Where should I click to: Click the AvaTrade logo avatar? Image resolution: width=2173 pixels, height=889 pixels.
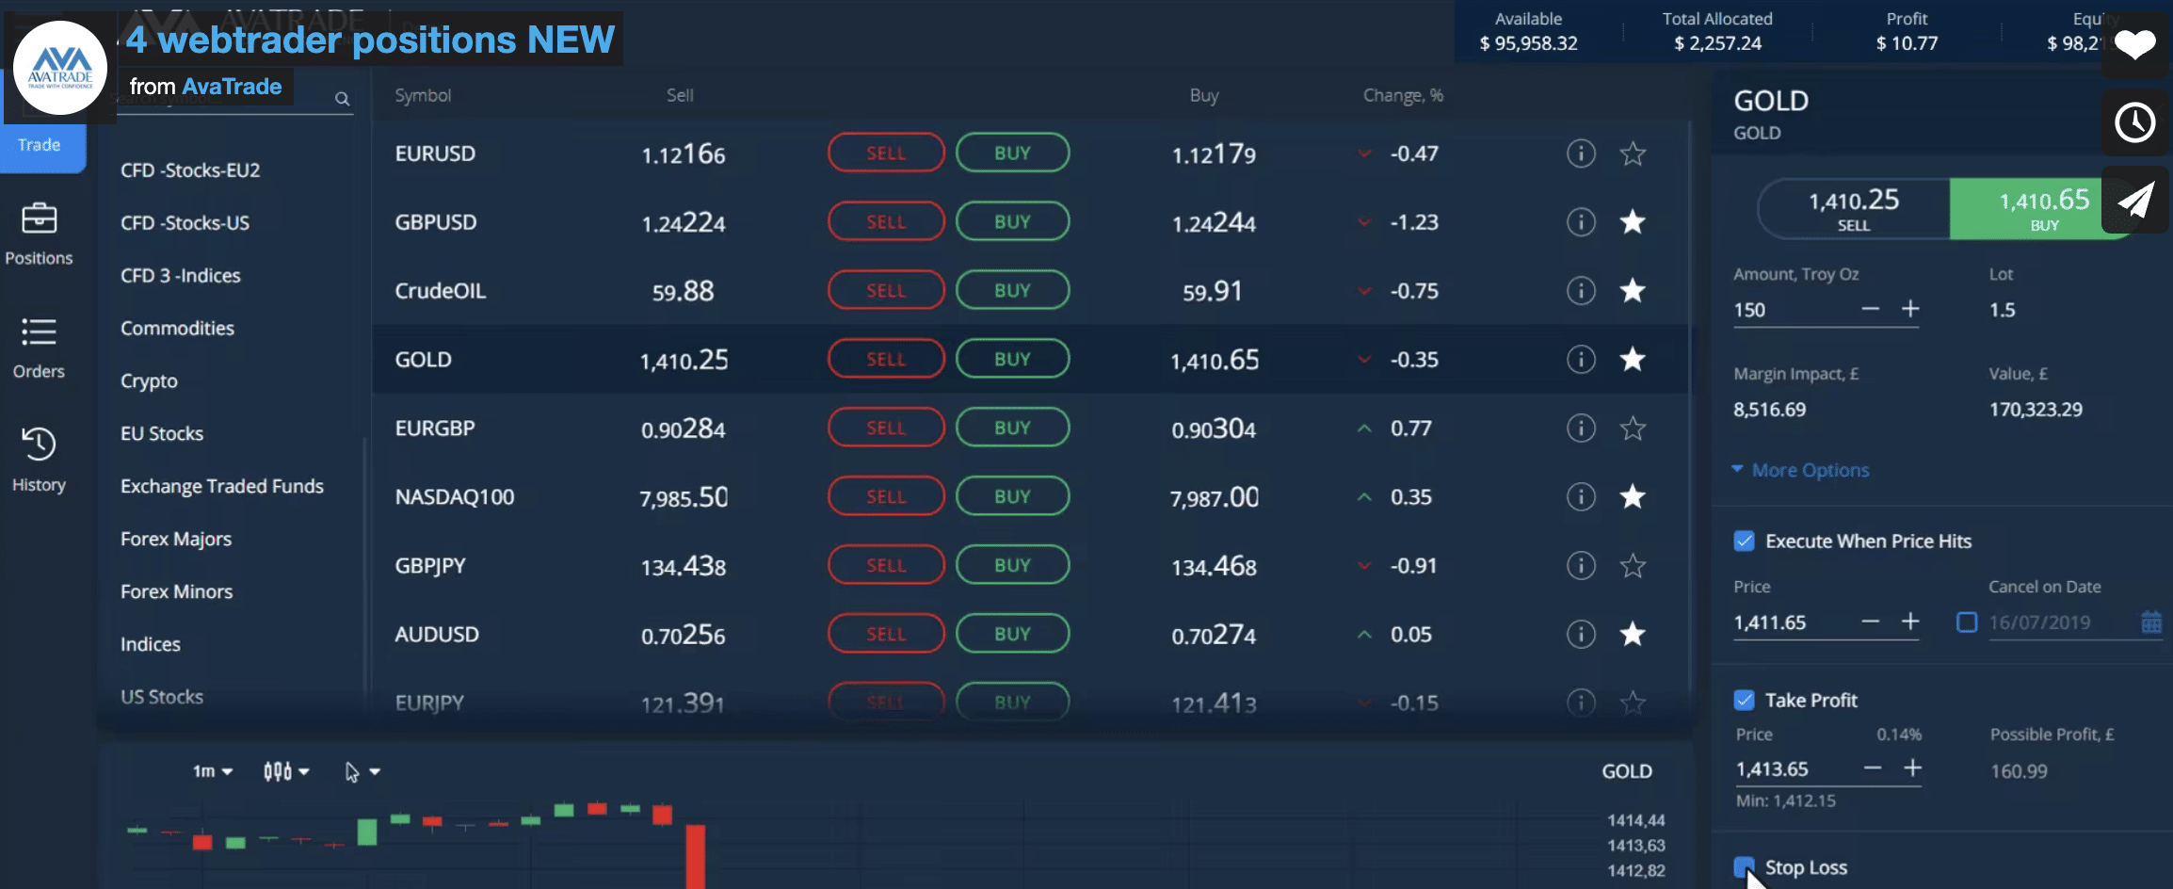point(60,68)
